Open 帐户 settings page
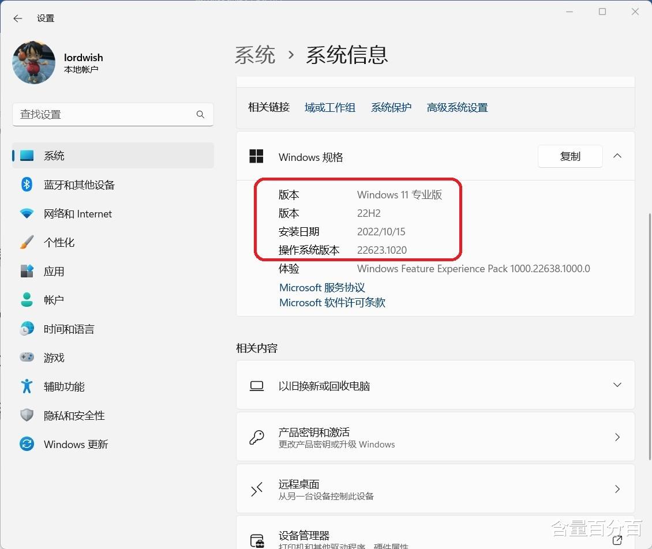 click(x=113, y=300)
